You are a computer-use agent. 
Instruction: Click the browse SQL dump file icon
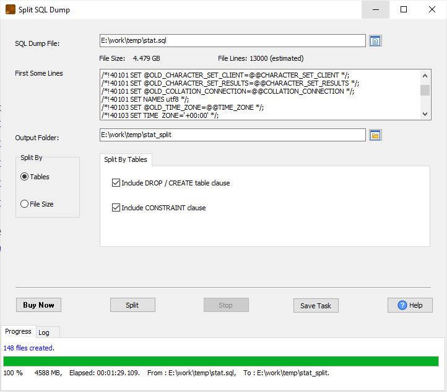[x=375, y=41]
